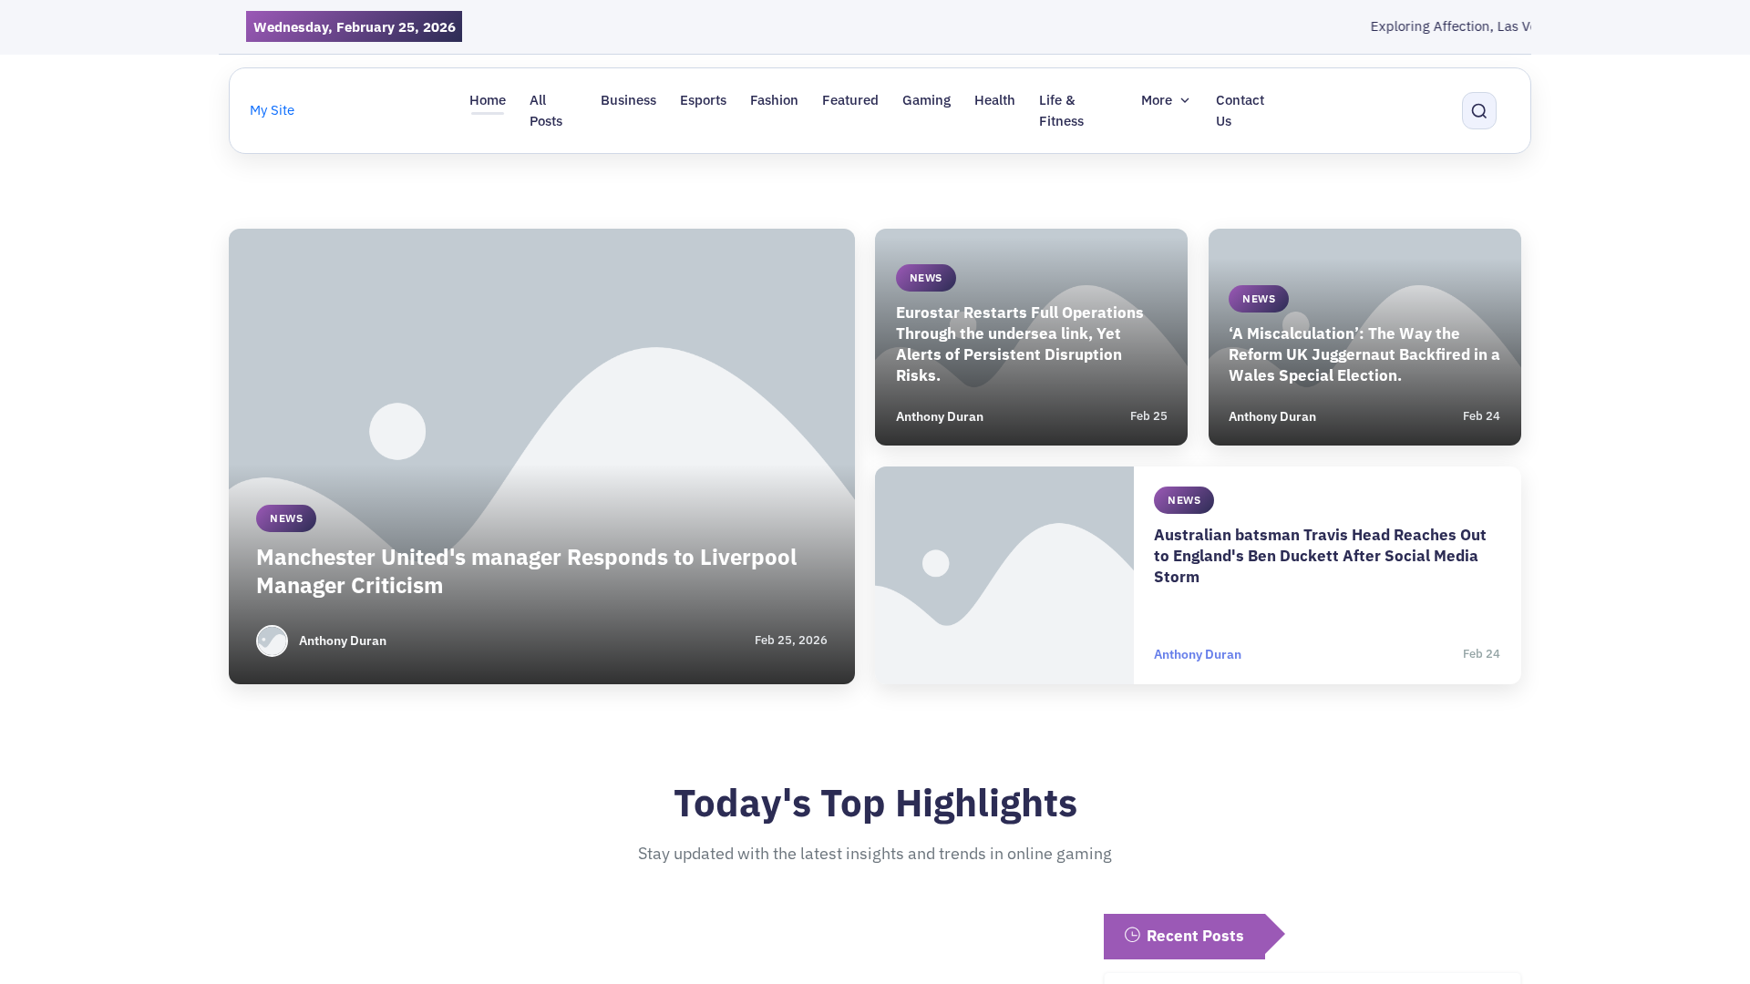Open the Manchester United manager headline

[x=525, y=571]
